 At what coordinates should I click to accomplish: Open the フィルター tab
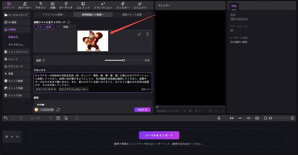(x=123, y=6)
